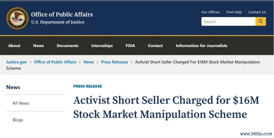Image resolution: width=274 pixels, height=138 pixels.
Task: Open the Find Help link
Action: tap(234, 12)
